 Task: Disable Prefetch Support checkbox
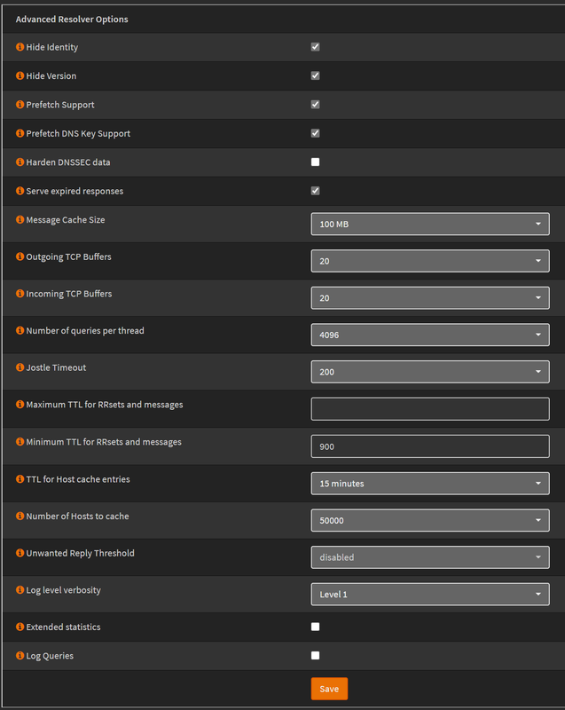pos(315,104)
